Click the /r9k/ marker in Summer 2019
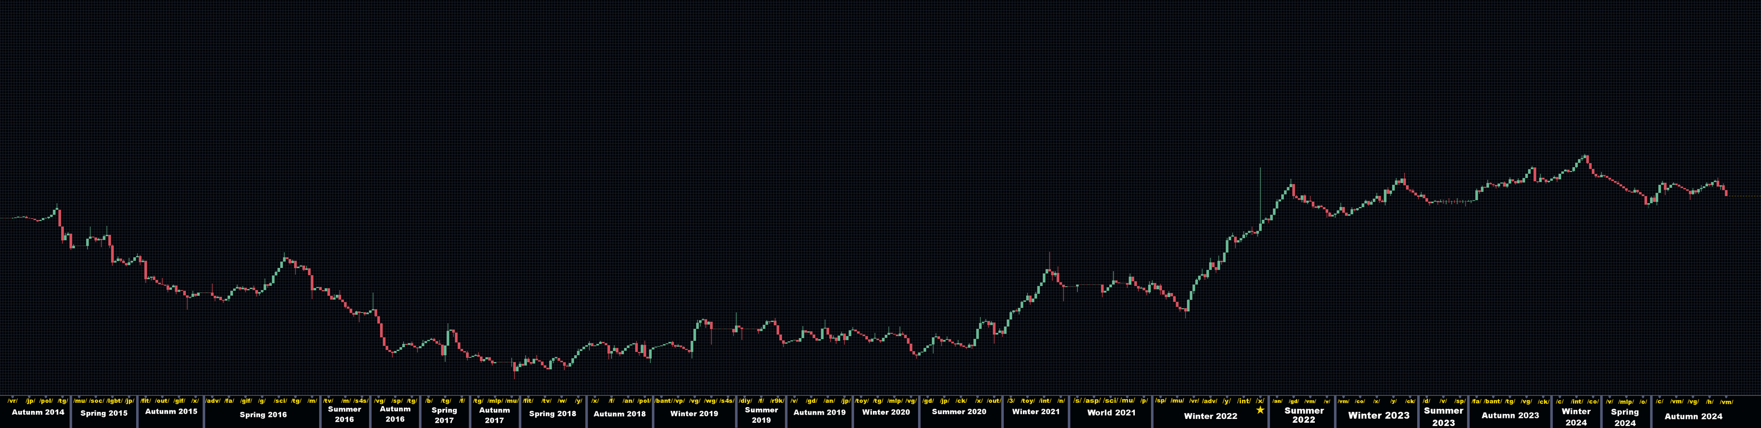 tap(777, 401)
